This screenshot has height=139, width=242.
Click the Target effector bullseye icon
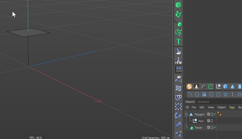[x=178, y=134]
